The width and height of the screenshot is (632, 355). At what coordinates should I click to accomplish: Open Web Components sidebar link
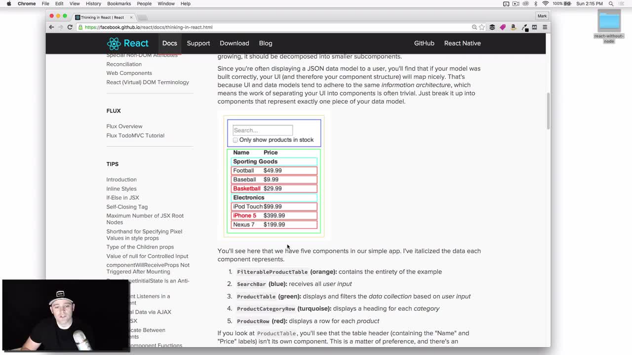point(129,73)
